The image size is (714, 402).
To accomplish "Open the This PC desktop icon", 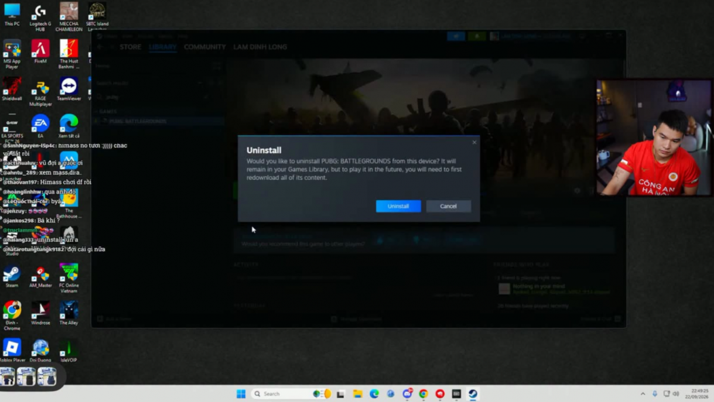I will point(12,14).
